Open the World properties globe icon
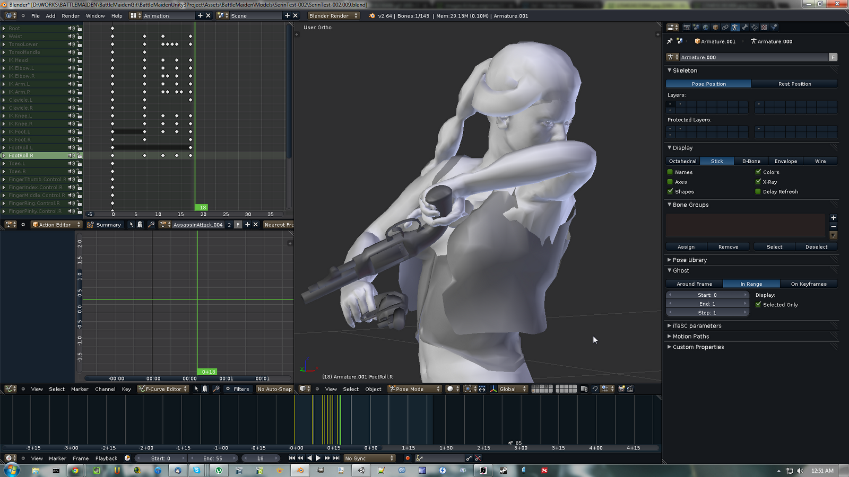The width and height of the screenshot is (849, 477). pos(706,28)
